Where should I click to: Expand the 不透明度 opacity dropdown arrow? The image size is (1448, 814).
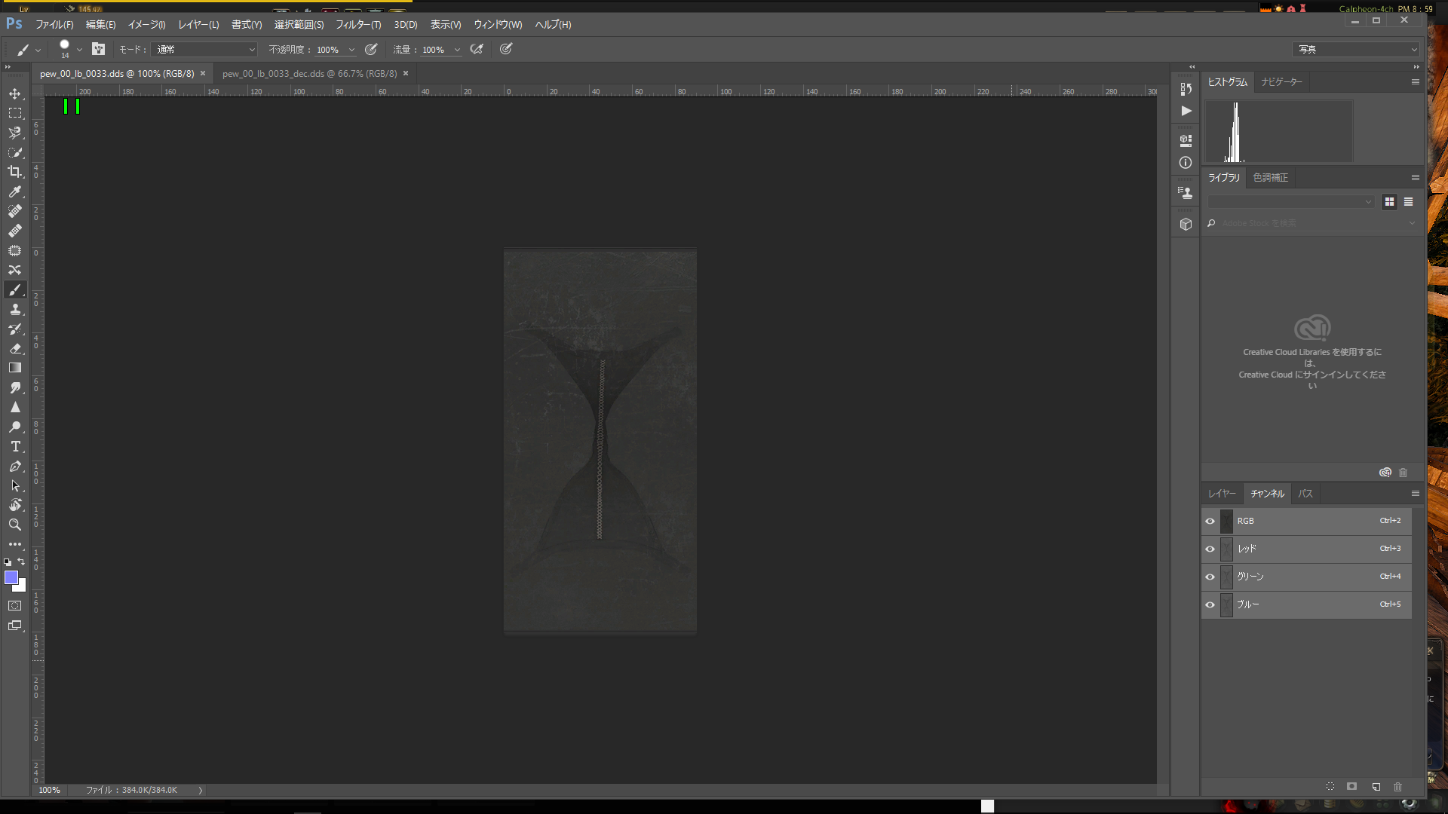click(351, 50)
